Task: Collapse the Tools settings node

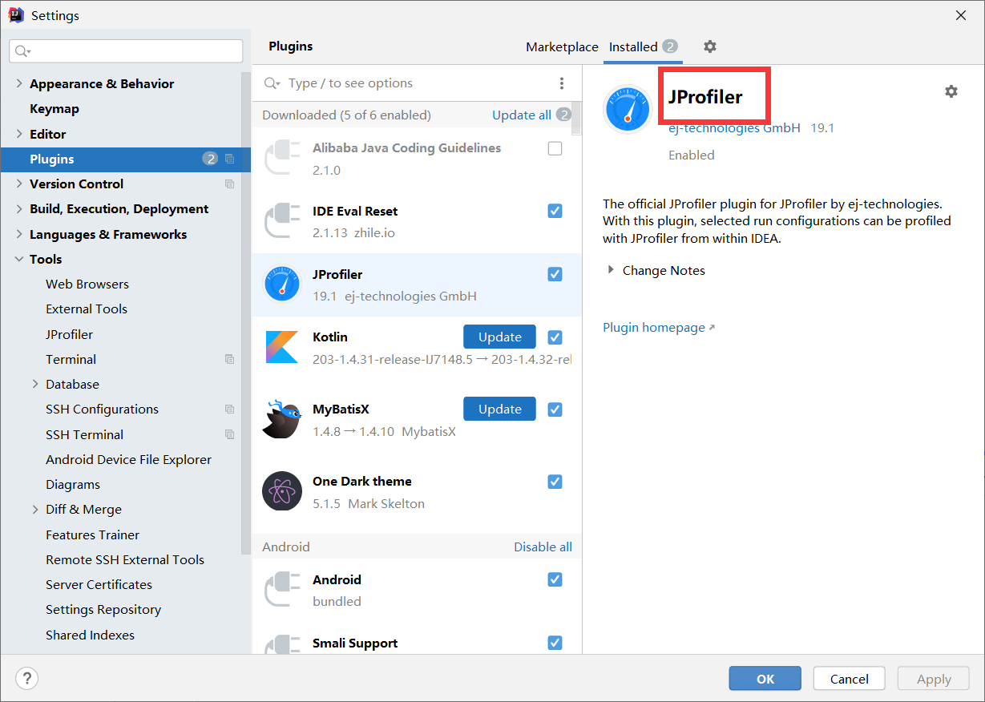Action: (19, 259)
